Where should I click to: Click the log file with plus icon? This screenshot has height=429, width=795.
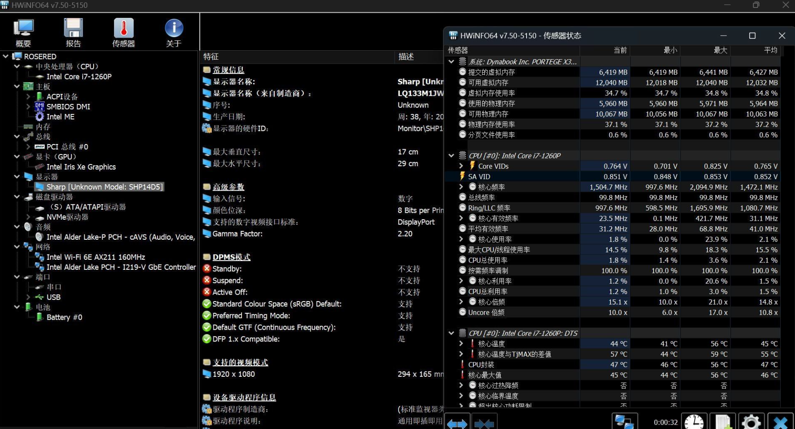722,422
